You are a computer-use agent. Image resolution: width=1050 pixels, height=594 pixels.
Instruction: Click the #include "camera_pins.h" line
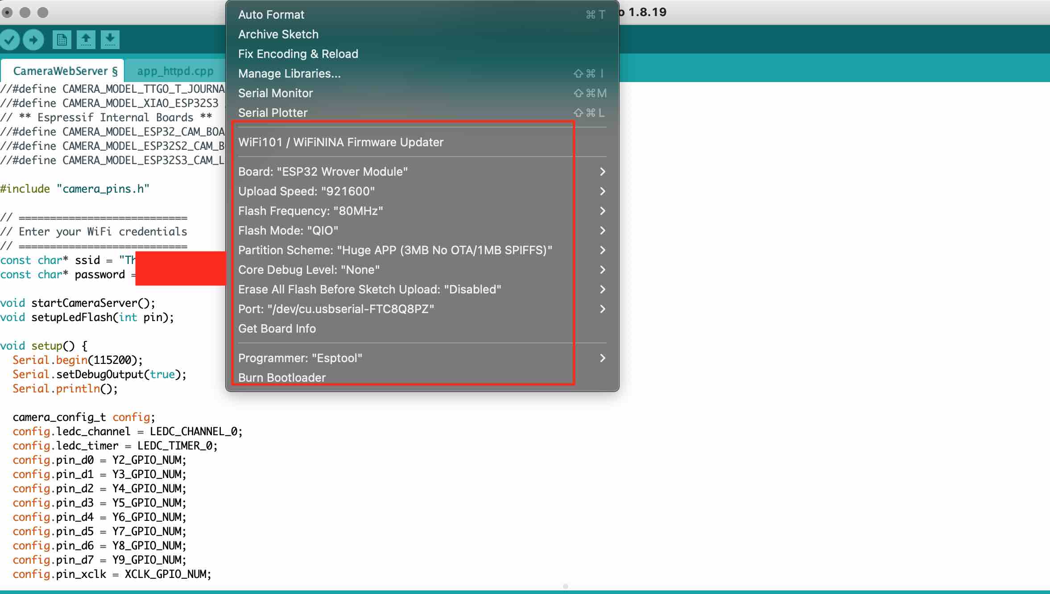[x=74, y=189]
